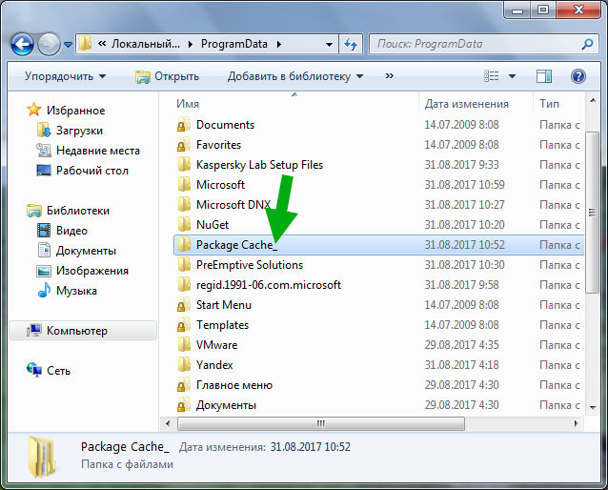Click the horizontal scrollbar thumb
This screenshot has width=608, height=490.
click(320, 423)
